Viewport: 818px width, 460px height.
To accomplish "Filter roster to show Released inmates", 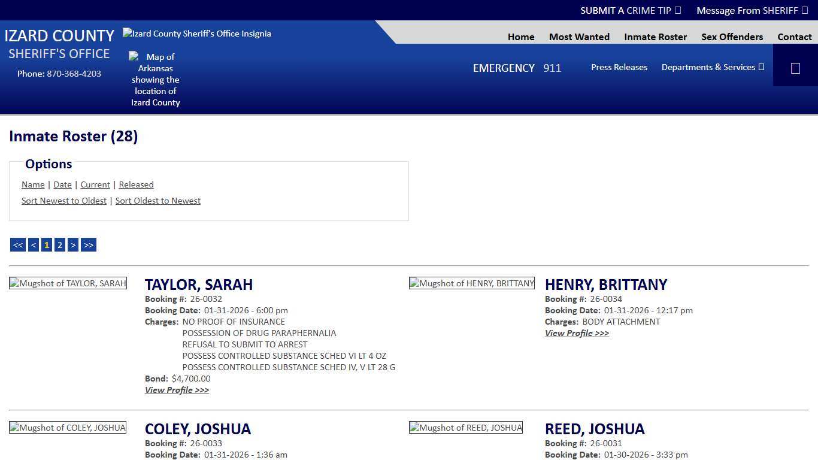I will click(136, 184).
